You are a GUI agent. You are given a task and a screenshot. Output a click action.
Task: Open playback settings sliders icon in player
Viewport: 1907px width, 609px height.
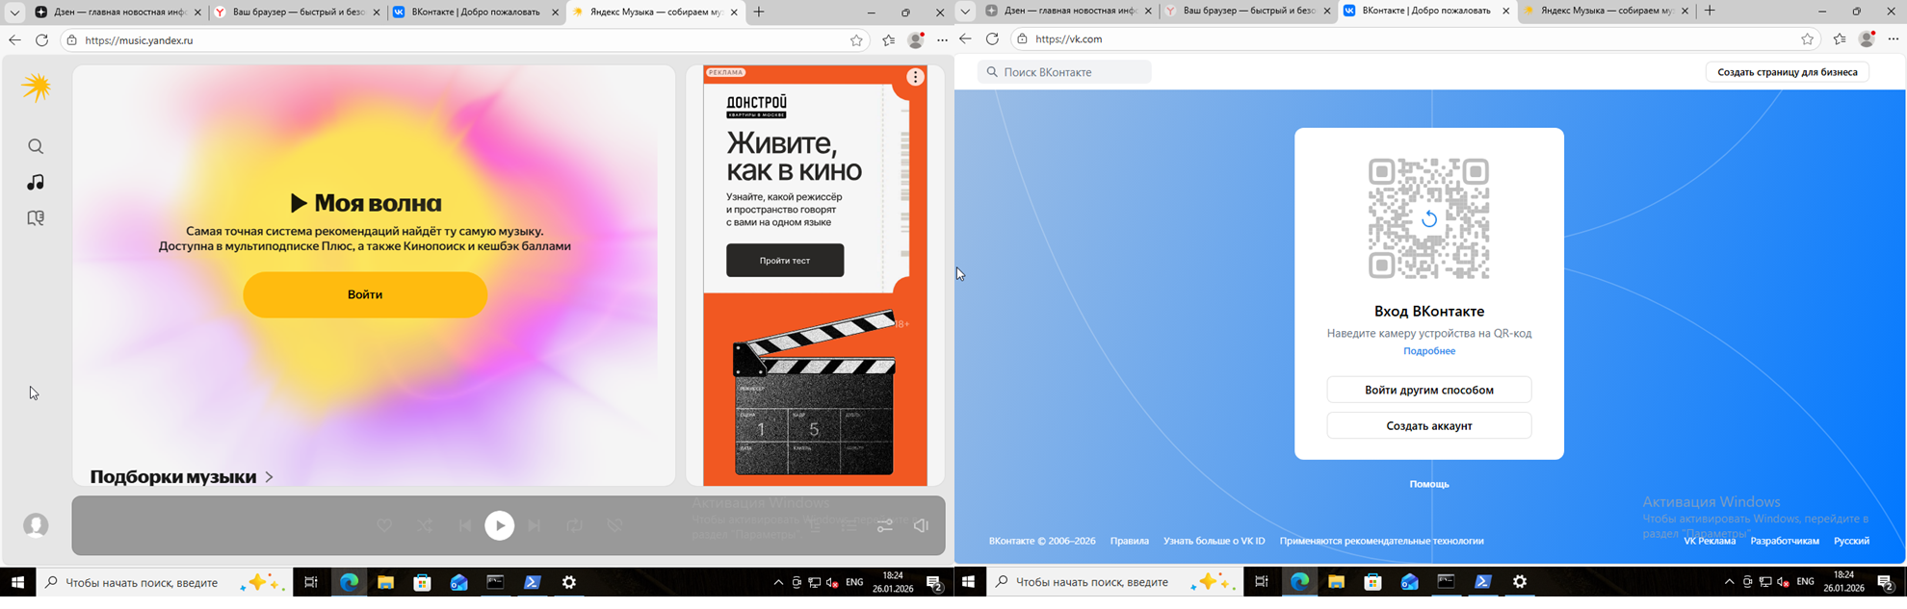(x=884, y=525)
